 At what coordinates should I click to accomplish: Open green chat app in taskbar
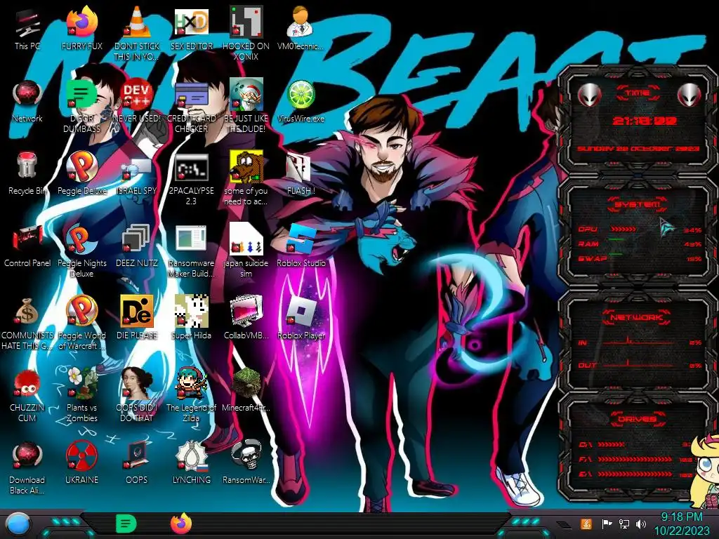[126, 524]
